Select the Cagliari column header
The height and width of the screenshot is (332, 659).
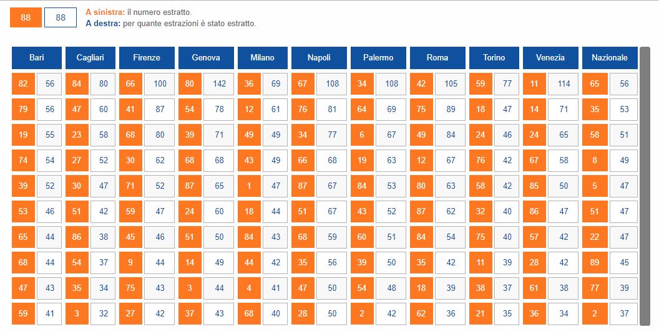coord(90,57)
